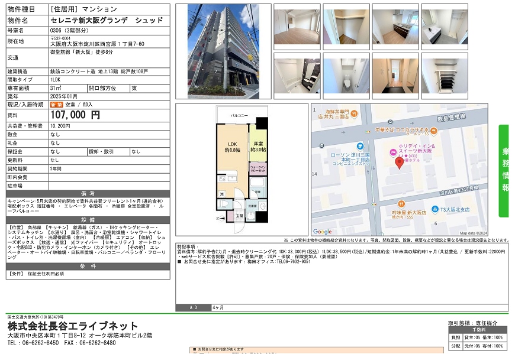Viewport: 515px width, 354px height.
Task: Click the Google logo on the map
Action: pos(323,232)
